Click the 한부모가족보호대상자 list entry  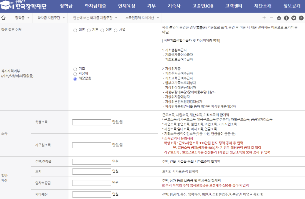point(180,83)
